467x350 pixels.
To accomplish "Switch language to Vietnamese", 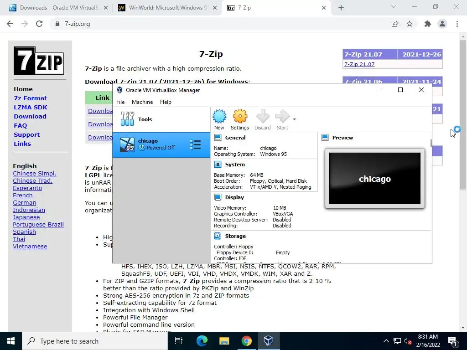I will click(x=30, y=247).
